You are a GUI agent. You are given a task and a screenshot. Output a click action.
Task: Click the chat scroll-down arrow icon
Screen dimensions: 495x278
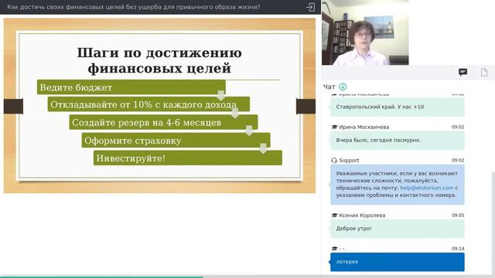click(343, 86)
